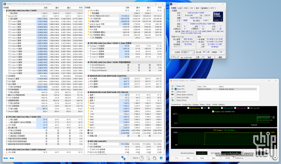Enable the Stress CPU checkbox
Screen dimensions: 281x164
(x=175, y=86)
